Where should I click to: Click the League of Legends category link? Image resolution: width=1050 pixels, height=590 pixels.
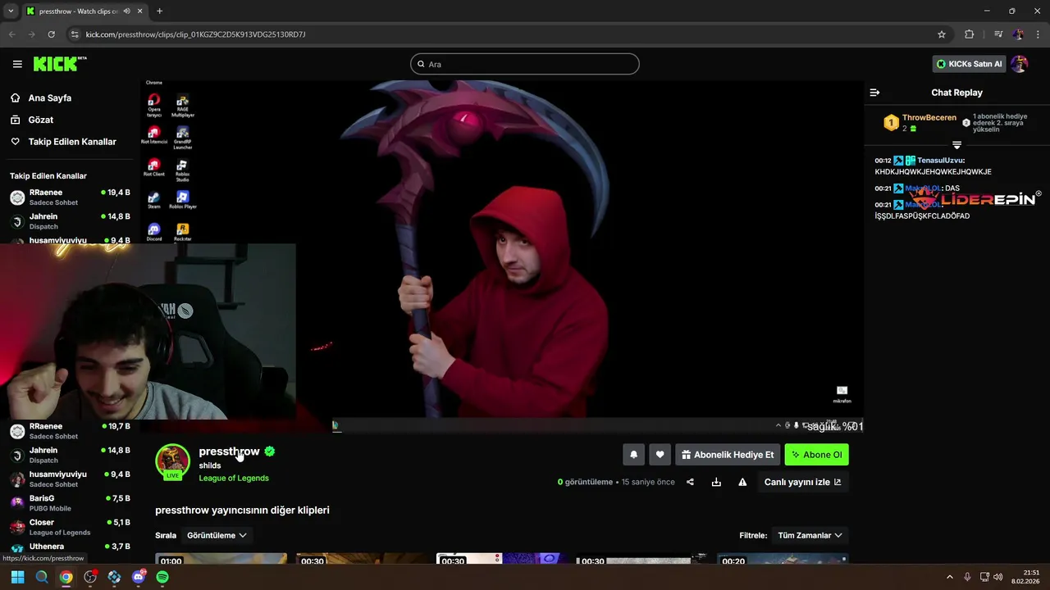tap(234, 478)
